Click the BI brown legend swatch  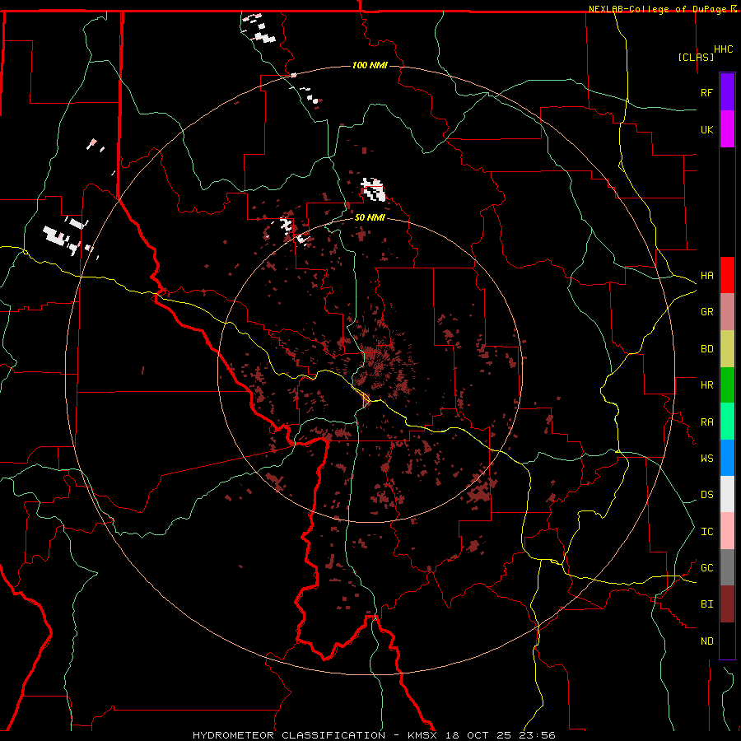point(727,604)
